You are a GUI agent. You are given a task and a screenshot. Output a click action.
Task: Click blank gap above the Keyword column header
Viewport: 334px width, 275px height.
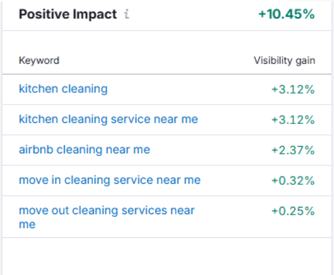point(166,40)
